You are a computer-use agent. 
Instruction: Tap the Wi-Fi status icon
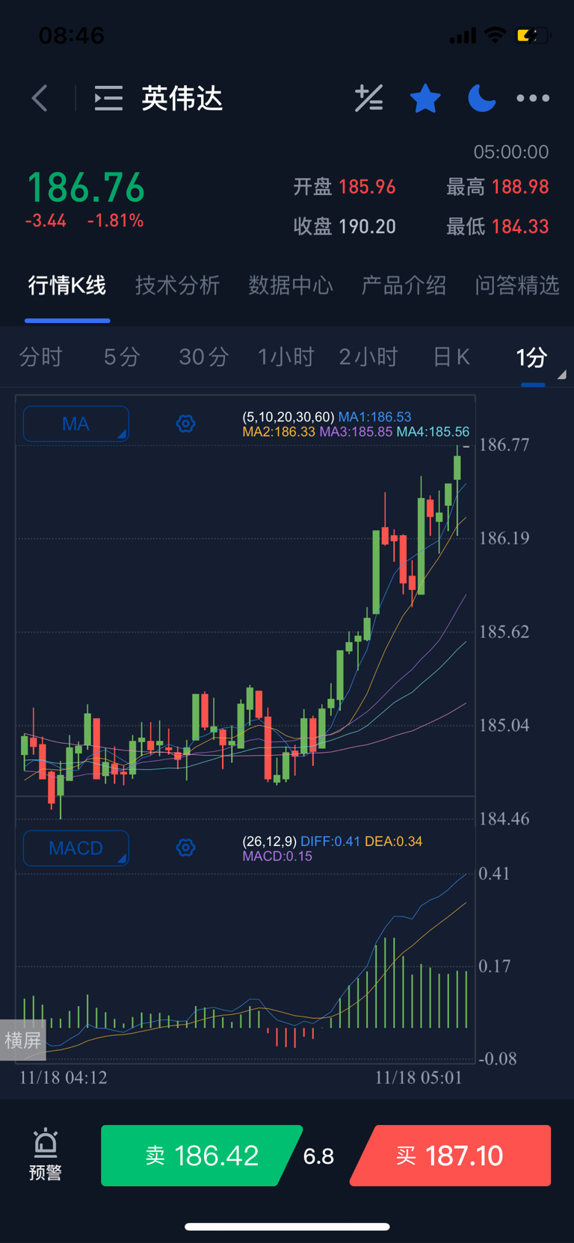(x=495, y=34)
